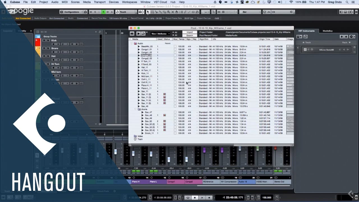Toggle Musical mode checkbox for Snare_11
This screenshot has width=359, height=202.
[x=175, y=133]
